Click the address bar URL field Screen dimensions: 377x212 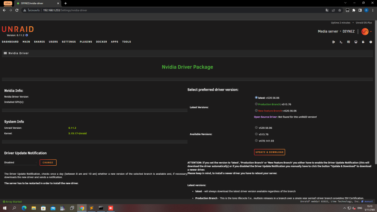click(183, 10)
